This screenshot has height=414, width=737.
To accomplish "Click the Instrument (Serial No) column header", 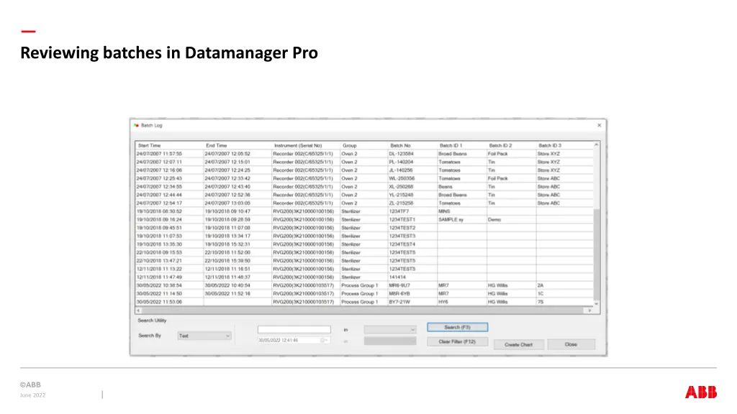I will pyautogui.click(x=298, y=144).
